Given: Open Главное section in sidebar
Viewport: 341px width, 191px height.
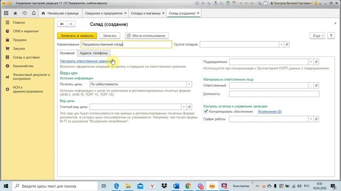Looking at the screenshot, I should [19, 22].
